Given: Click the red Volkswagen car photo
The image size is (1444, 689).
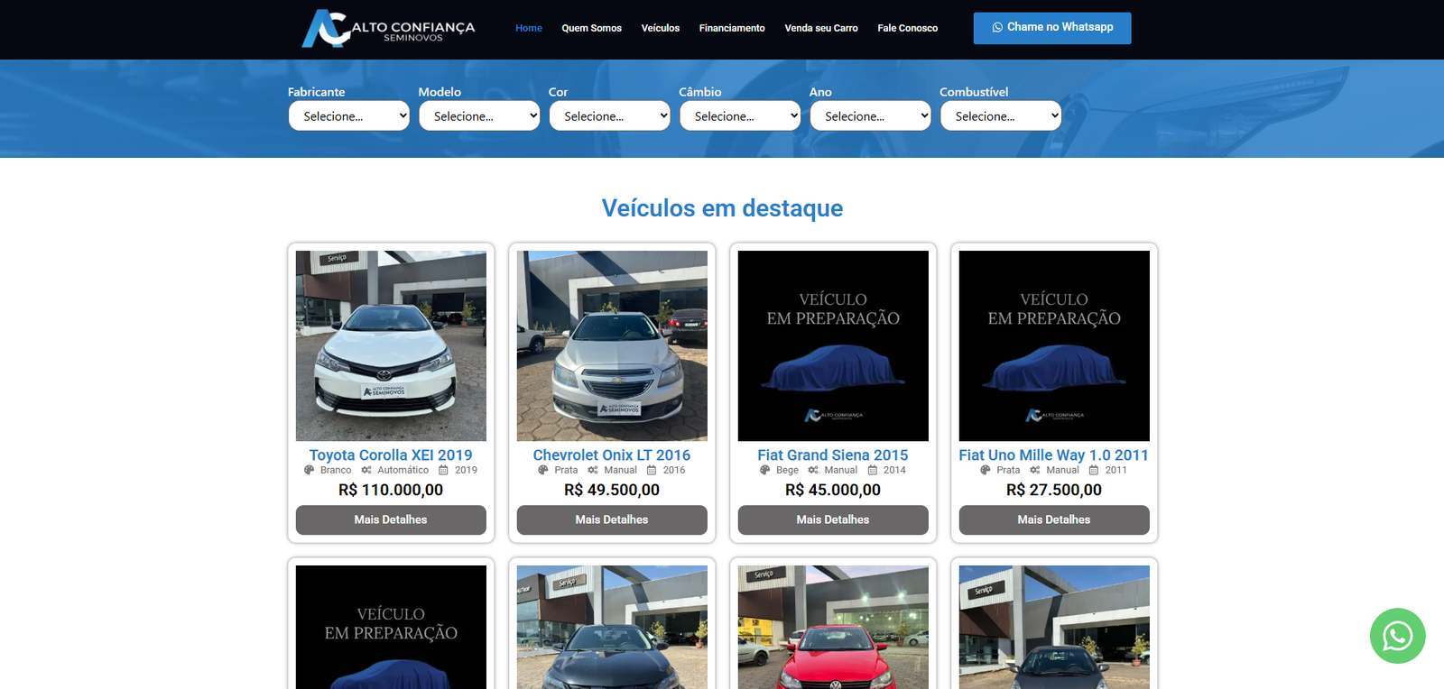Looking at the screenshot, I should pyautogui.click(x=833, y=627).
